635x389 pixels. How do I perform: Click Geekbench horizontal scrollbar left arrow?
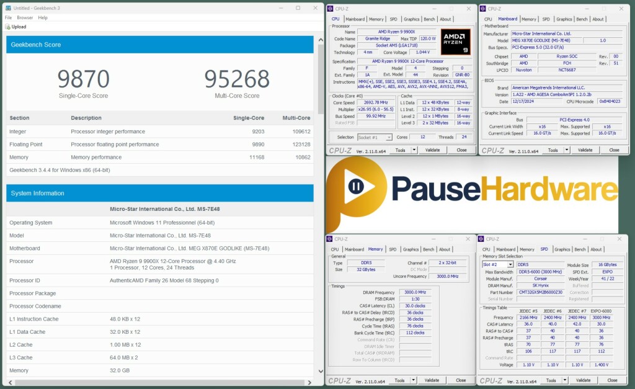click(x=10, y=383)
